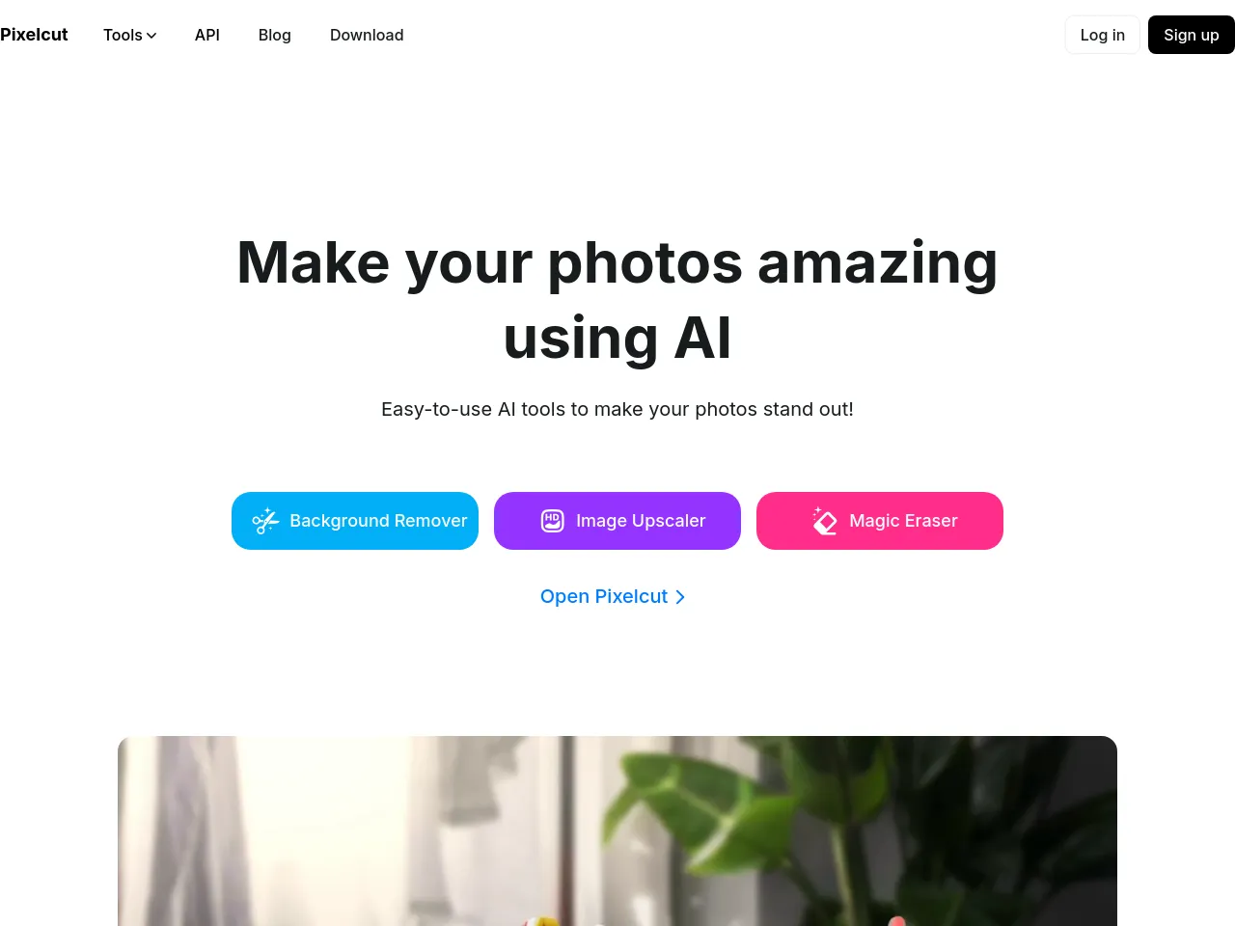Click the hero preview photo below the buttons
This screenshot has height=926, width=1235.
pyautogui.click(x=617, y=831)
